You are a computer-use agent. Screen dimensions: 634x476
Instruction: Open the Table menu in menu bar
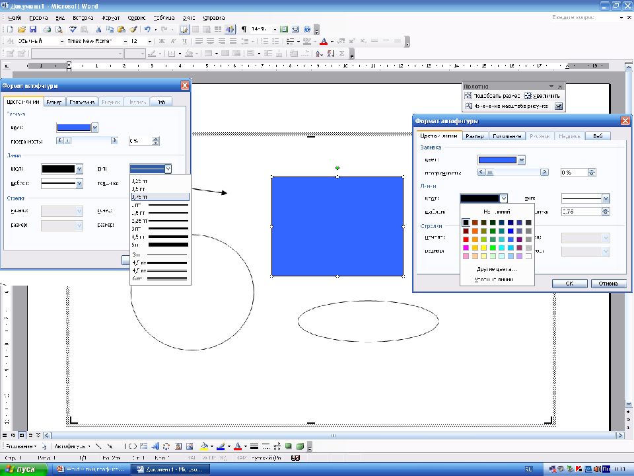pyautogui.click(x=164, y=18)
